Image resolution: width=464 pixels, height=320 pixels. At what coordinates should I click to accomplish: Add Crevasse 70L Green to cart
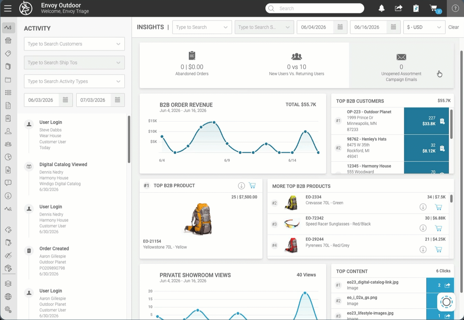pos(438,207)
